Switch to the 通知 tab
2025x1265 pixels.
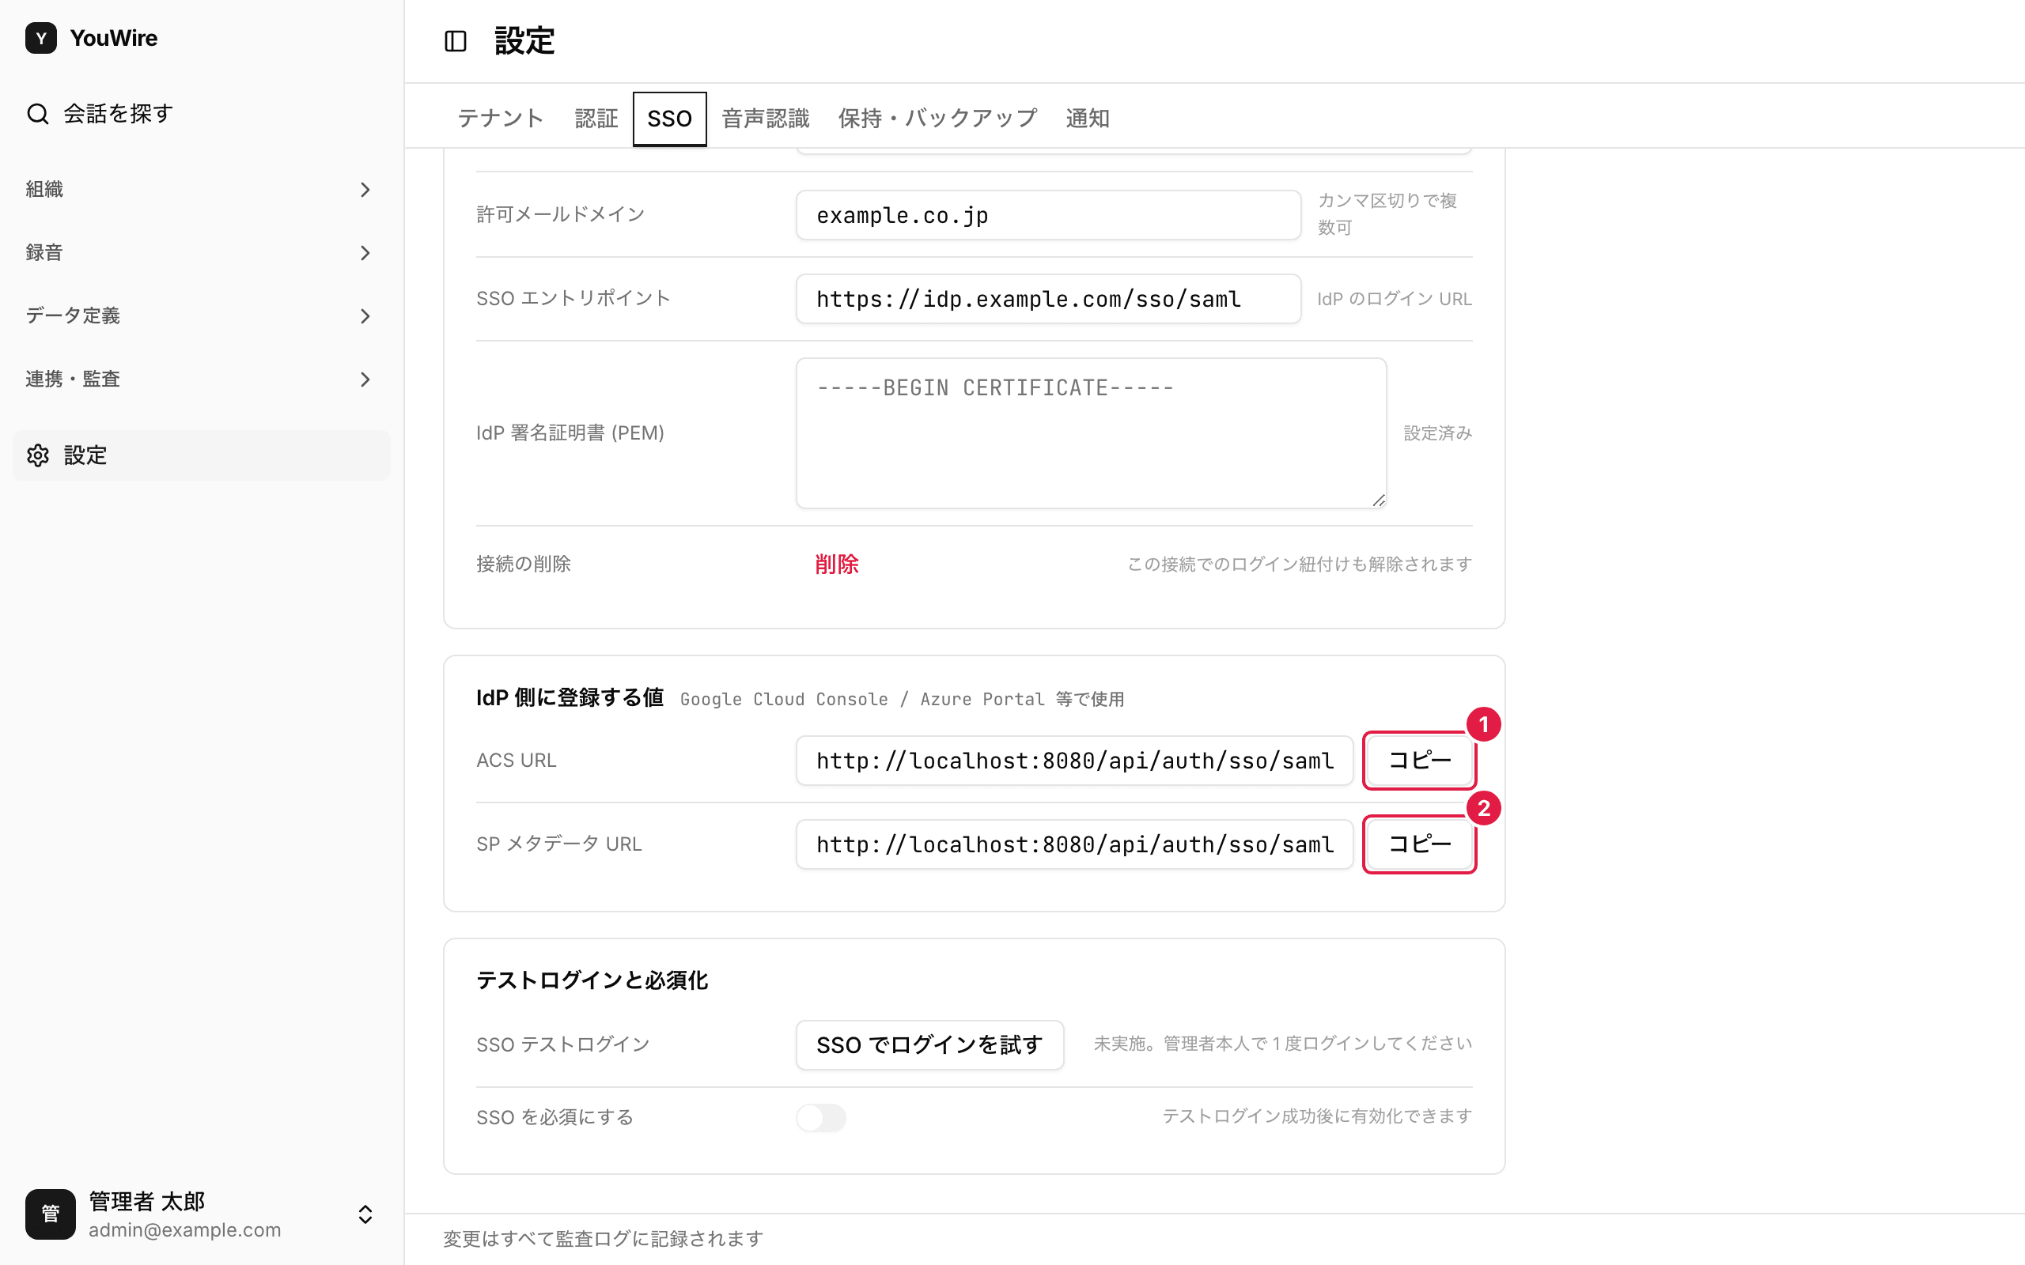coord(1087,118)
